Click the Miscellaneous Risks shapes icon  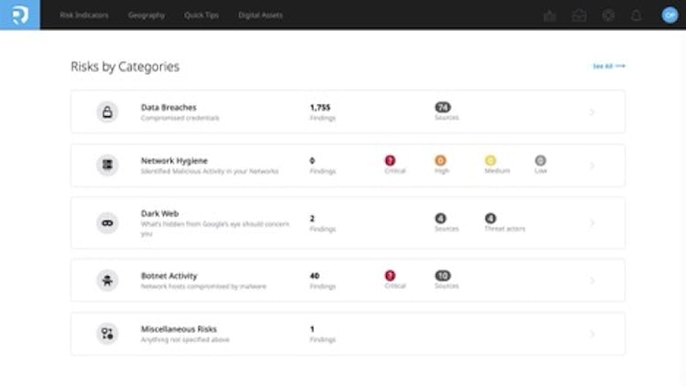107,334
